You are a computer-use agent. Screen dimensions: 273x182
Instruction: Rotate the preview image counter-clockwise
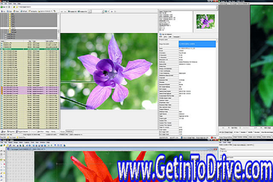(72, 11)
